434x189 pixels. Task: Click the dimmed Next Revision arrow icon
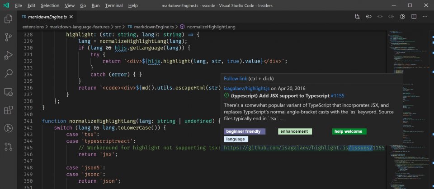(391, 17)
